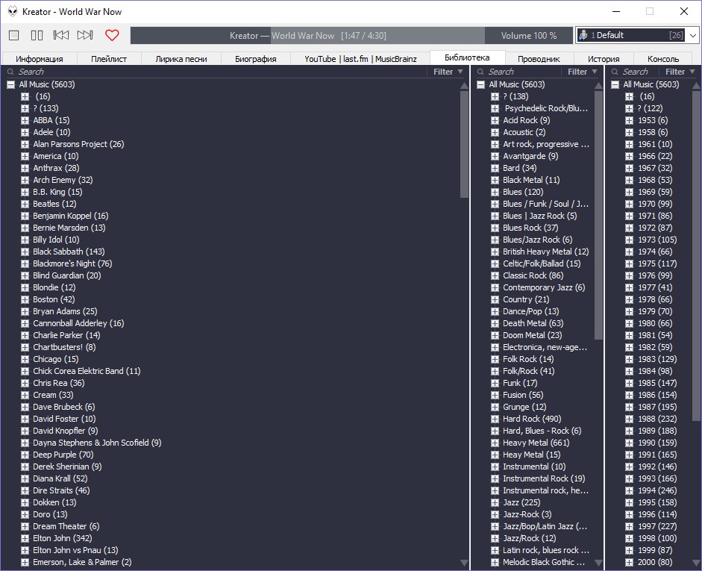Viewport: 702px width, 571px height.
Task: Click the year panel Search field
Action: point(635,72)
